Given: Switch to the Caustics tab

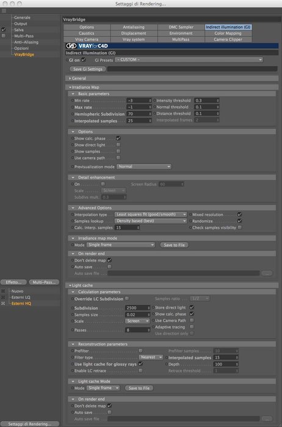Looking at the screenshot, I should pos(87,33).
